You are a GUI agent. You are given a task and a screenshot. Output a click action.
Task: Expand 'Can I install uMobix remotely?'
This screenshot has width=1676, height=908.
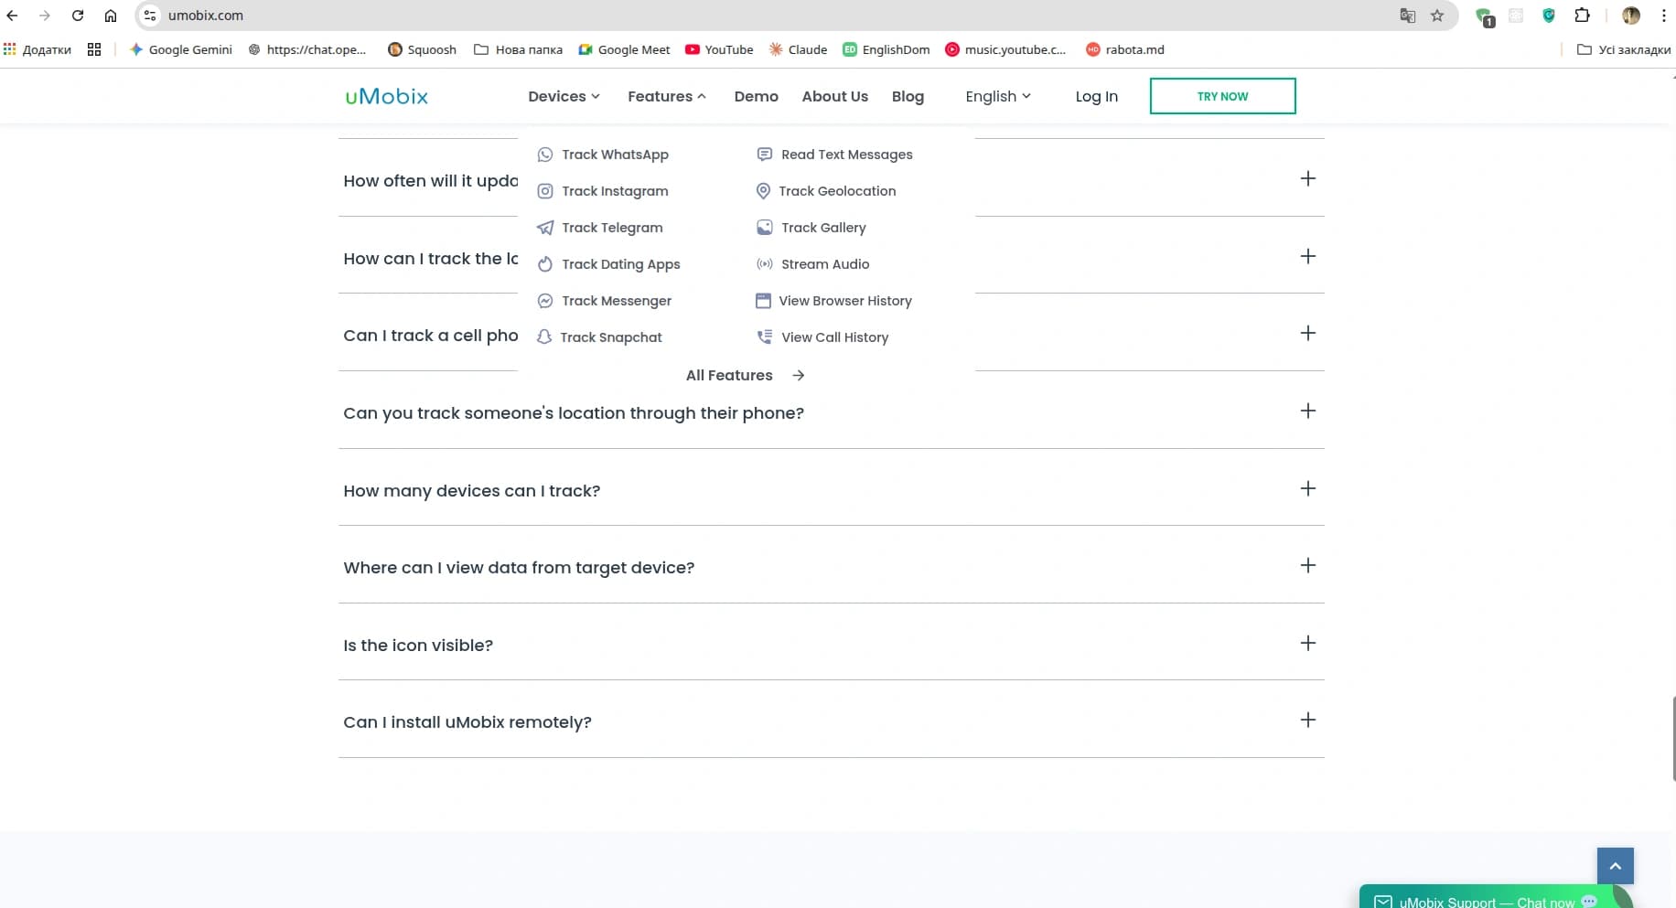point(832,721)
